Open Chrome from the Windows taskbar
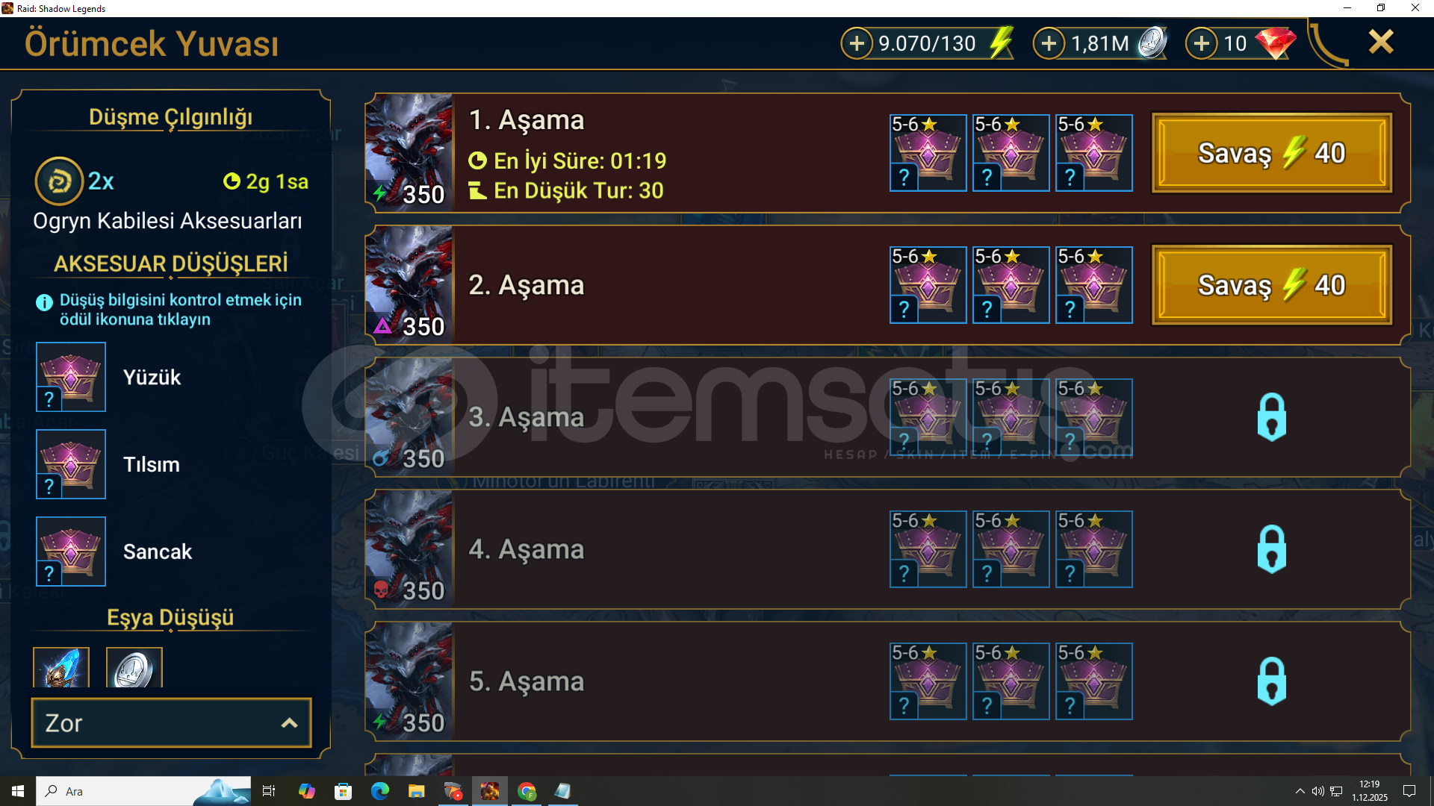 point(527,791)
